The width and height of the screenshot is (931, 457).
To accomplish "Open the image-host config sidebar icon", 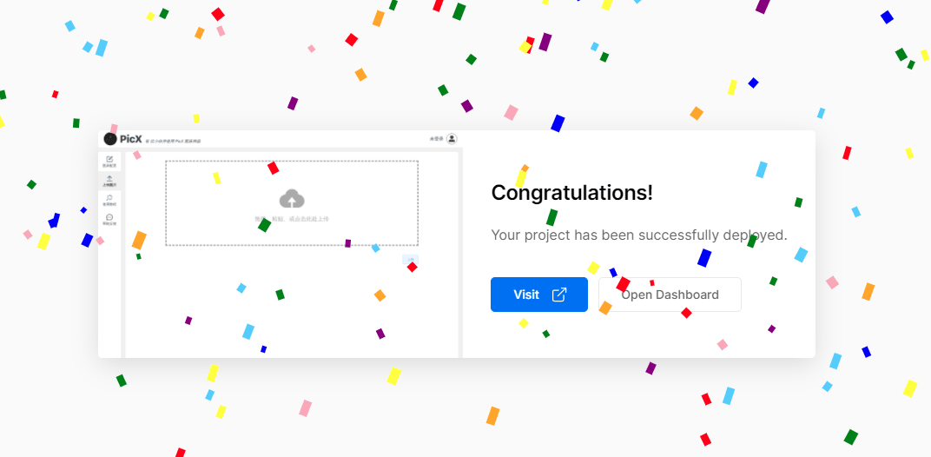I will [109, 161].
